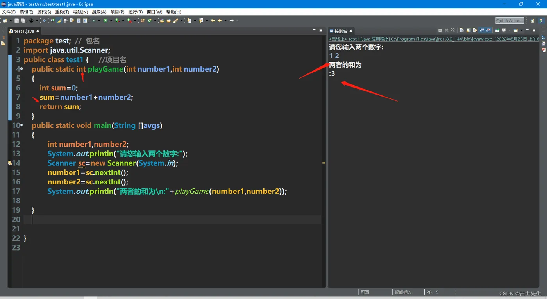
Task: Toggle Scroll Lock in console toolbar
Action: [x=468, y=30]
